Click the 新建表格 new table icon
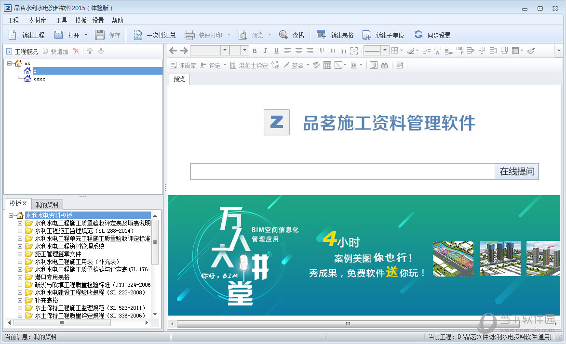 pyautogui.click(x=321, y=35)
